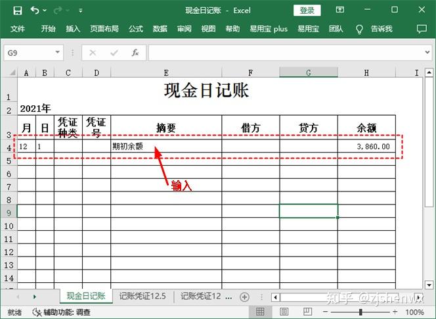Viewport: 436px width, 319px height.
Task: Switch to the 记账凭证12.5 sheet tab
Action: [142, 297]
